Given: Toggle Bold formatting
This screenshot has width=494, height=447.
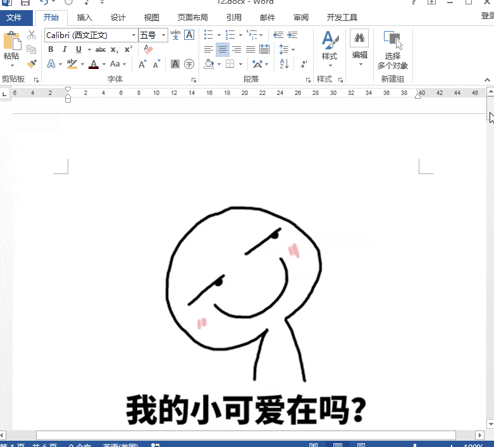Looking at the screenshot, I should point(51,49).
